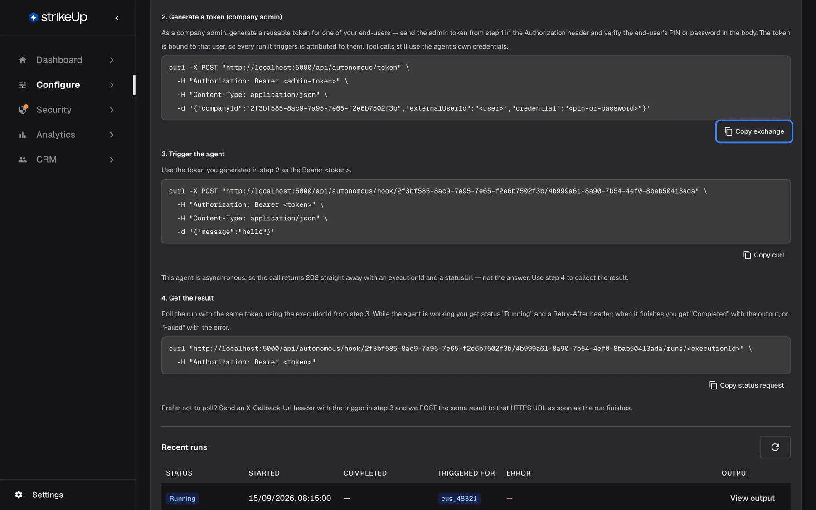Click the Running status badge

[x=182, y=499]
